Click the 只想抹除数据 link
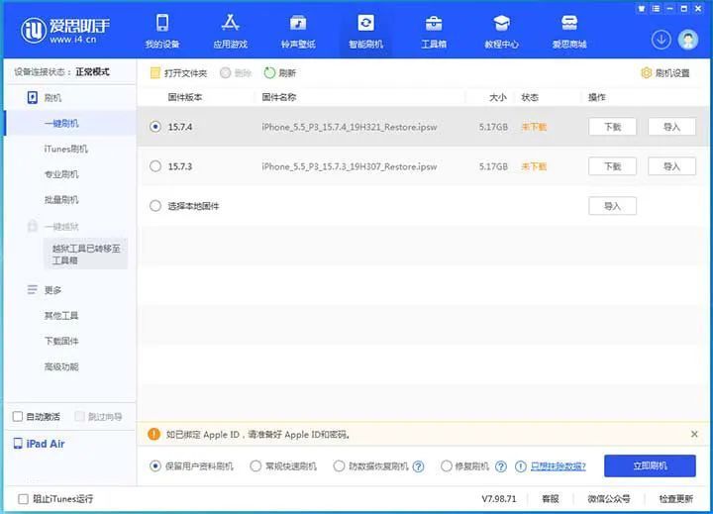Viewport: 713px width, 514px height. point(558,466)
